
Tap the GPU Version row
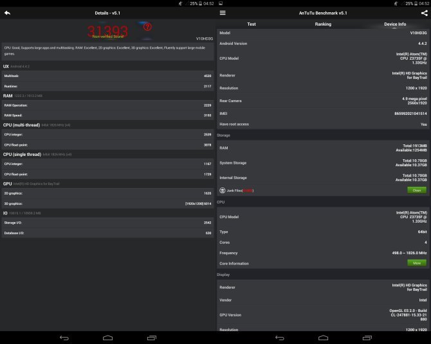[x=323, y=314]
